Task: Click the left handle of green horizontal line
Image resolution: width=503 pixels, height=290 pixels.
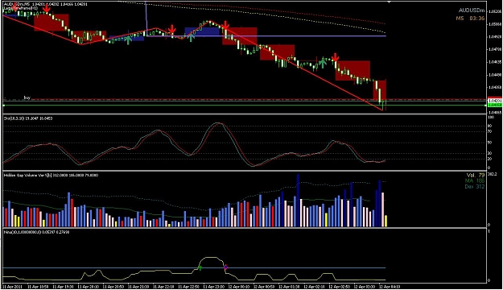Action: tap(3, 105)
